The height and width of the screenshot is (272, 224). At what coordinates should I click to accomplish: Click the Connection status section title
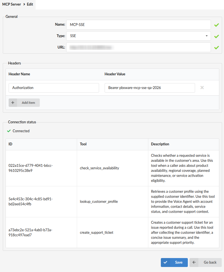(x=22, y=122)
